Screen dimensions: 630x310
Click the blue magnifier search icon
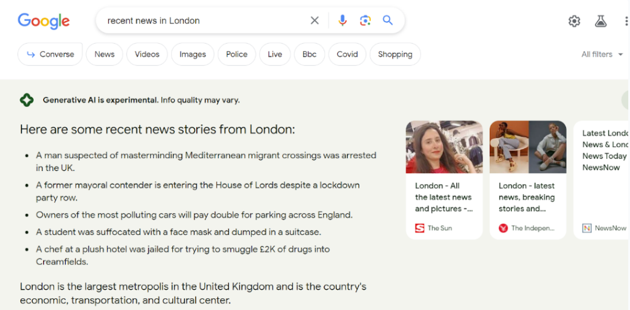tap(388, 20)
